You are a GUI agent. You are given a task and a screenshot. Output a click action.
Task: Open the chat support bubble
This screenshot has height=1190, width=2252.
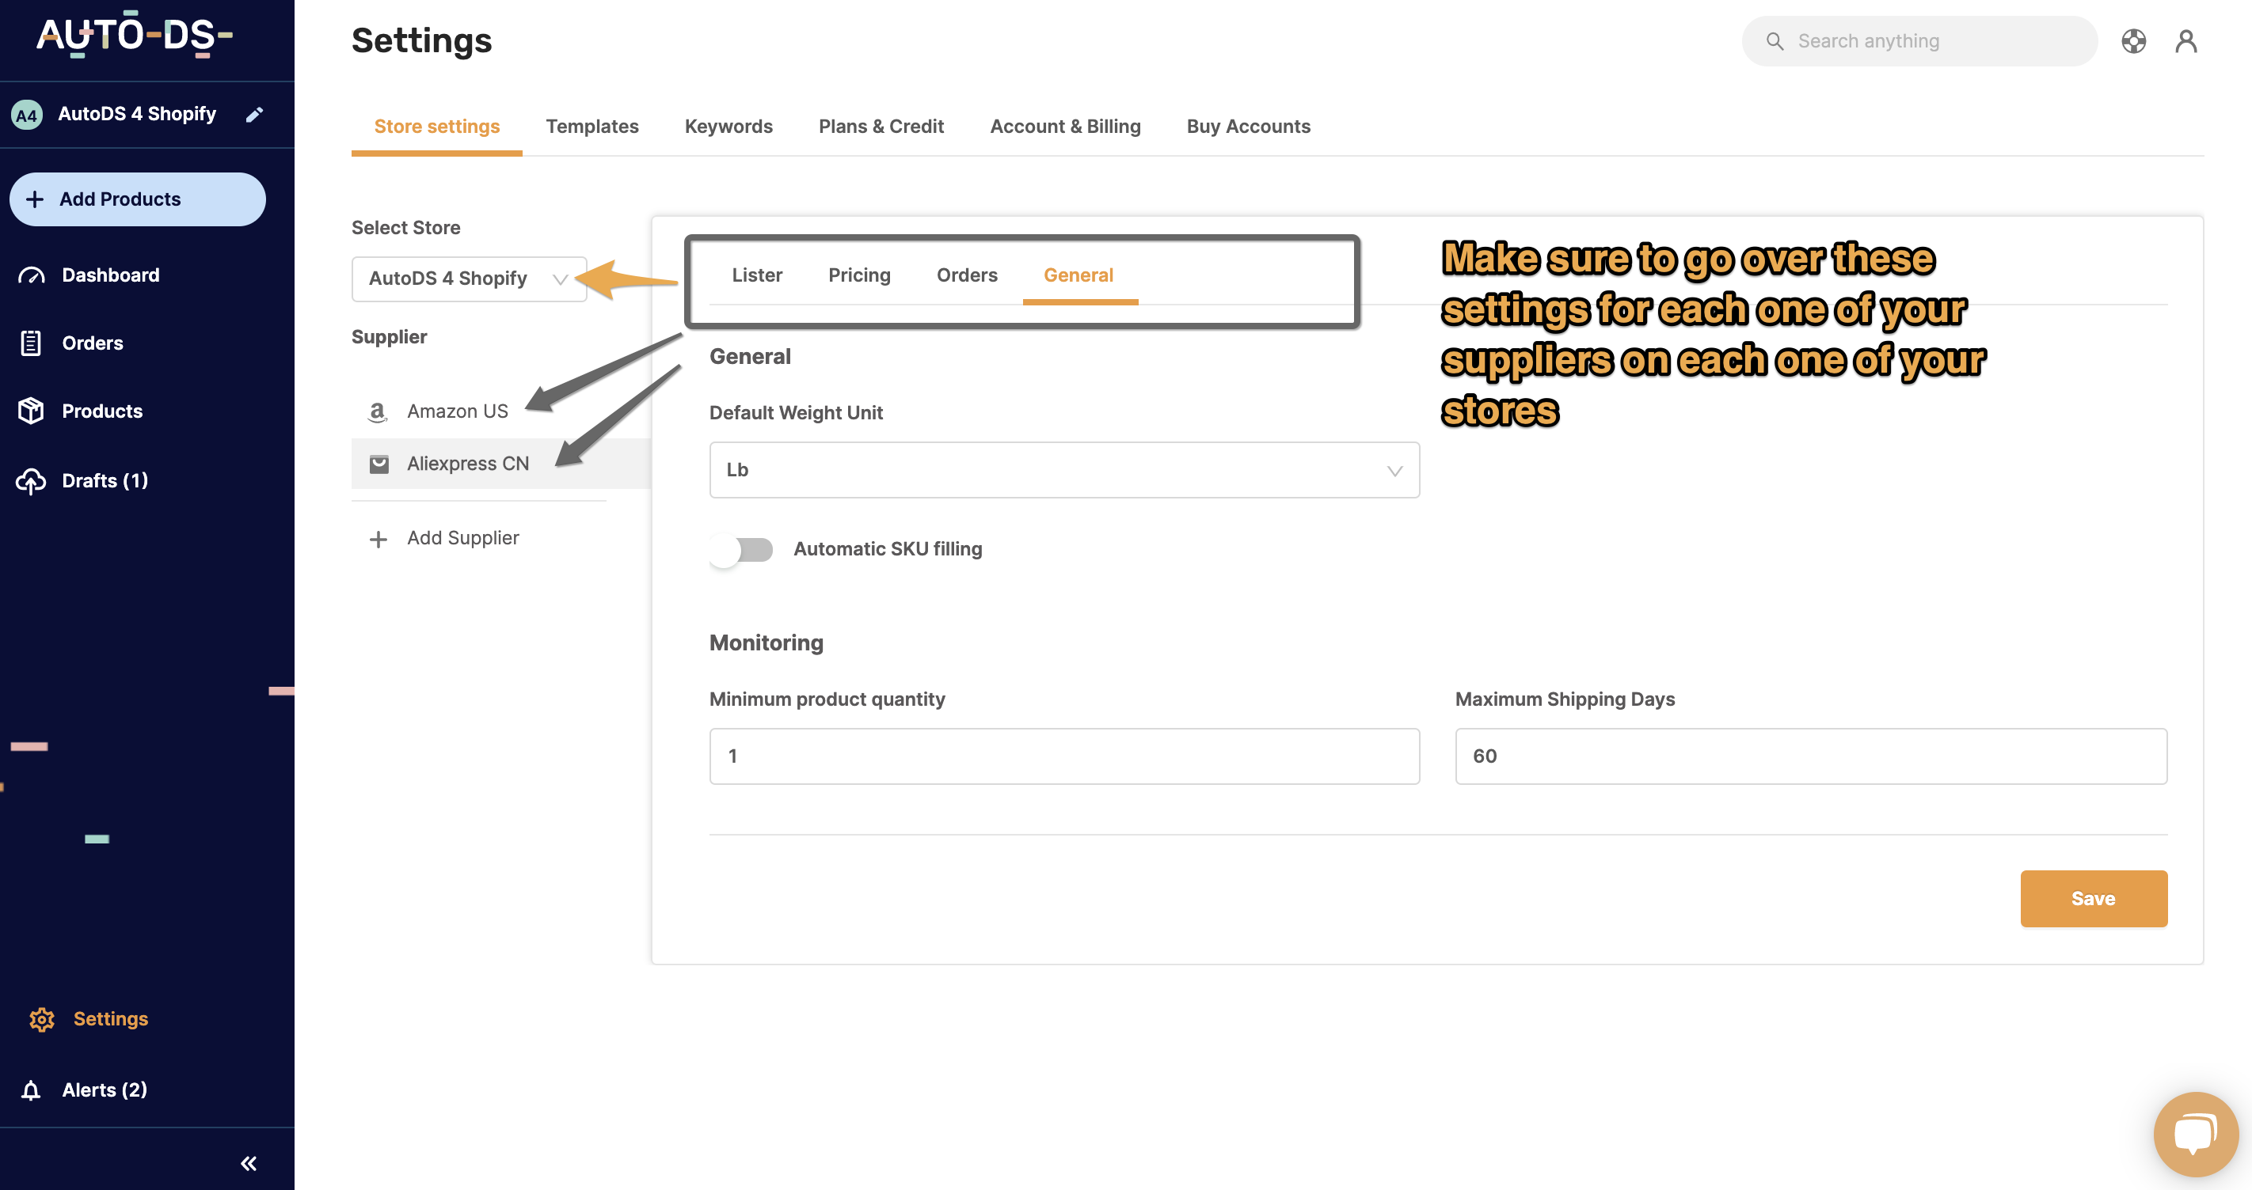click(2195, 1134)
